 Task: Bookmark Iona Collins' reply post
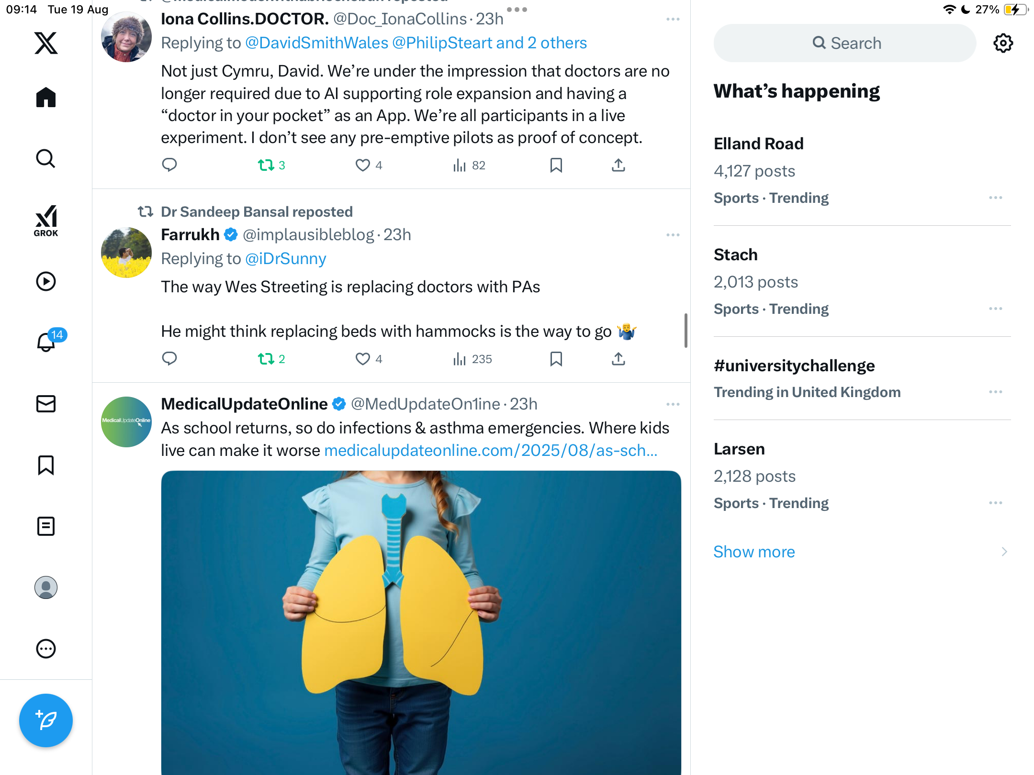pos(556,166)
